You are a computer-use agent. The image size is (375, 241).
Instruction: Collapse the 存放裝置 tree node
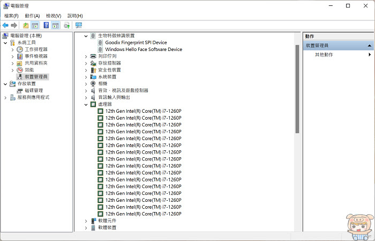(x=5, y=84)
